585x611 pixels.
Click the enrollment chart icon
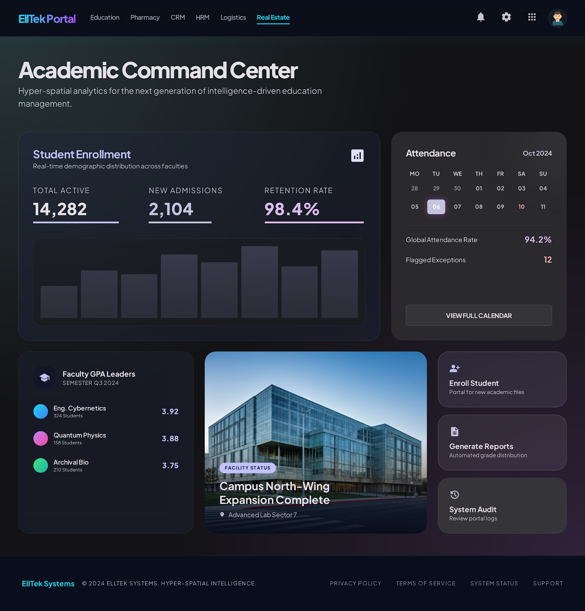coord(357,155)
